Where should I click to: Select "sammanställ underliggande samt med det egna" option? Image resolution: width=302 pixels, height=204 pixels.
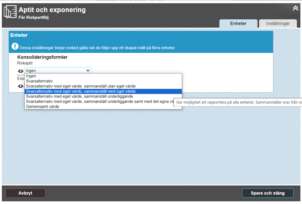point(100,102)
